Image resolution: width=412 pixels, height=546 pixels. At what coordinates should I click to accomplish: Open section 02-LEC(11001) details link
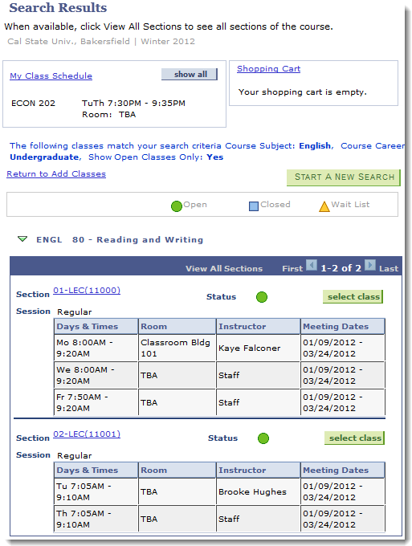87,434
